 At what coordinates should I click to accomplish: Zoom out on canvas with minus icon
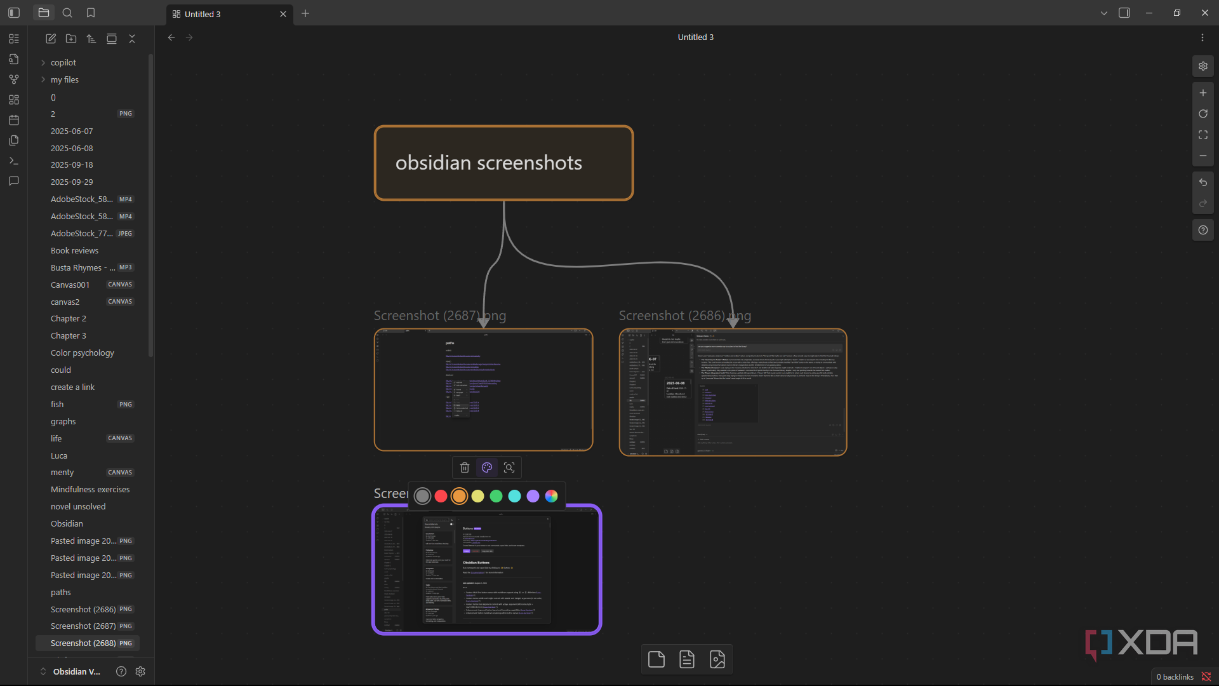pos(1203,156)
